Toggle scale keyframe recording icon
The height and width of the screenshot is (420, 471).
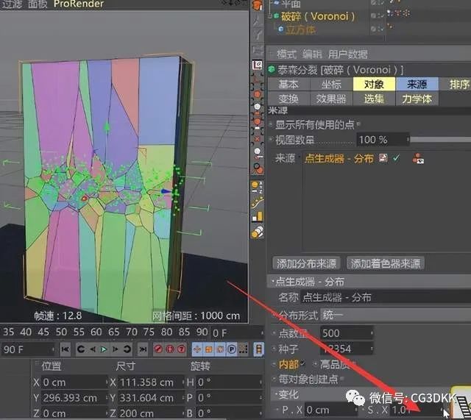point(209,349)
